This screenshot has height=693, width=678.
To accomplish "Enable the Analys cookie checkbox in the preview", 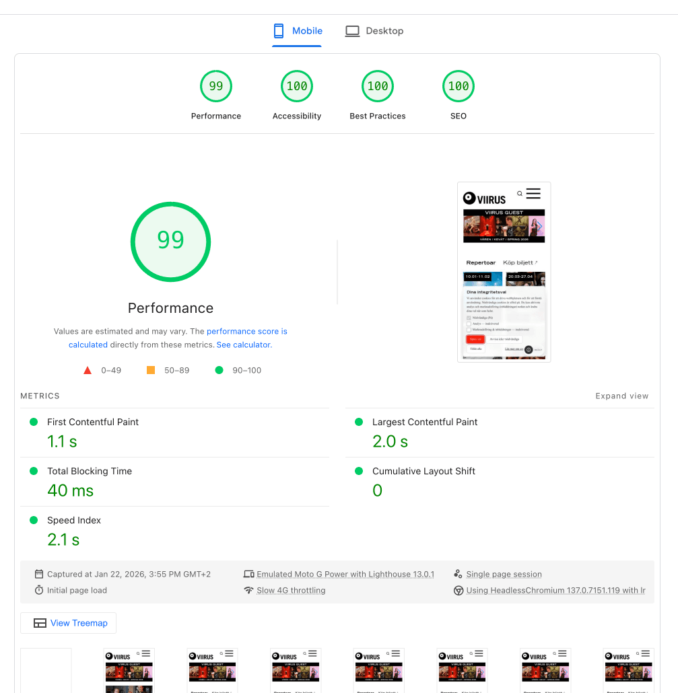I will 469,324.
